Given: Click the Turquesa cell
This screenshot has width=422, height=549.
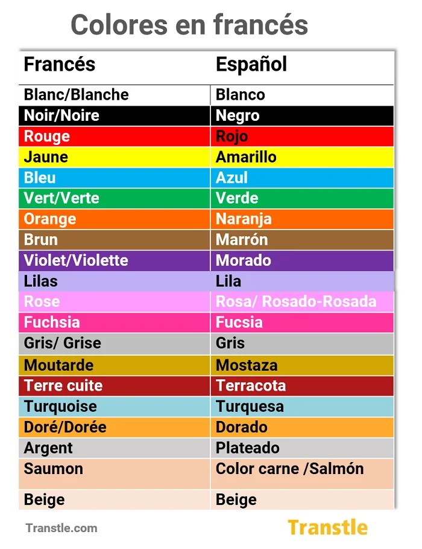Looking at the screenshot, I should [x=302, y=406].
